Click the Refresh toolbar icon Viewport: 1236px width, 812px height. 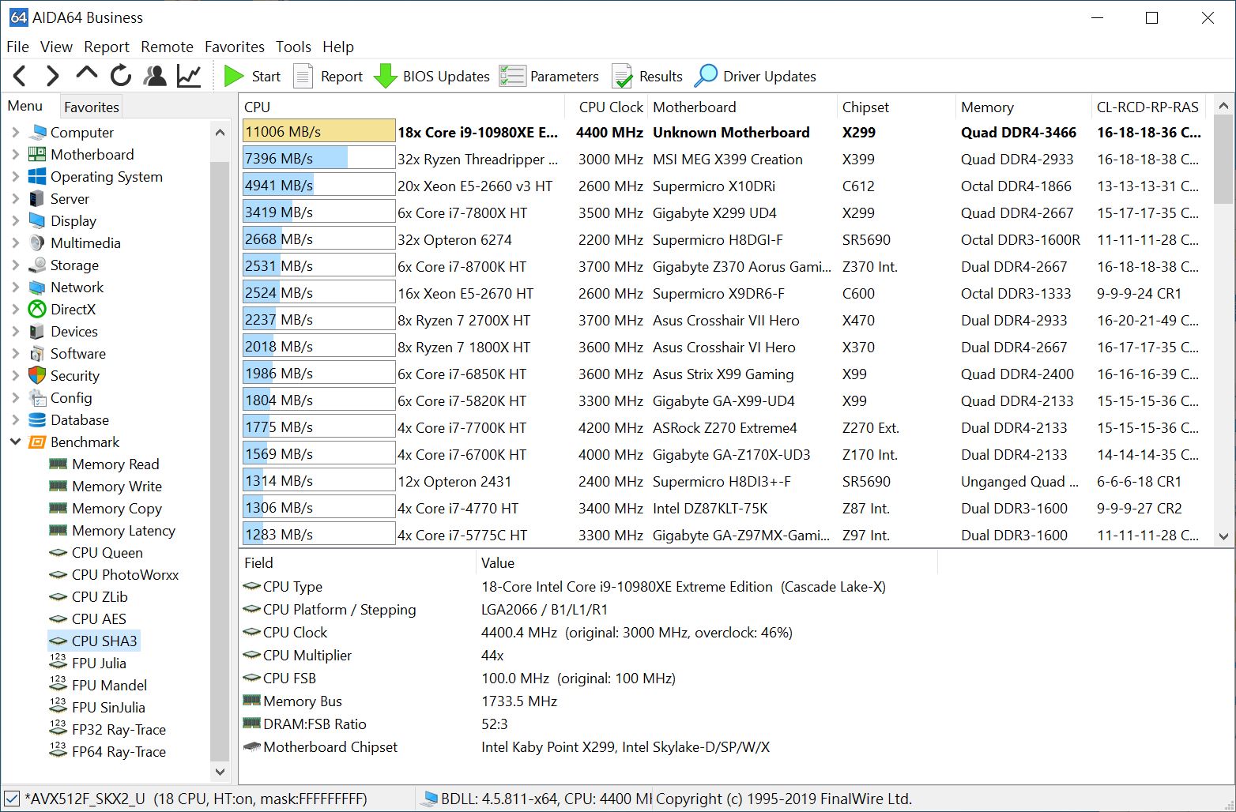pos(121,76)
